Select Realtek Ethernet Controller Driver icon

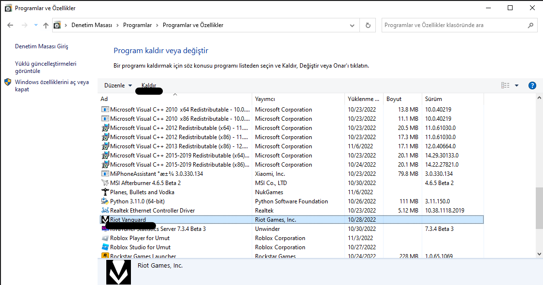(105, 211)
